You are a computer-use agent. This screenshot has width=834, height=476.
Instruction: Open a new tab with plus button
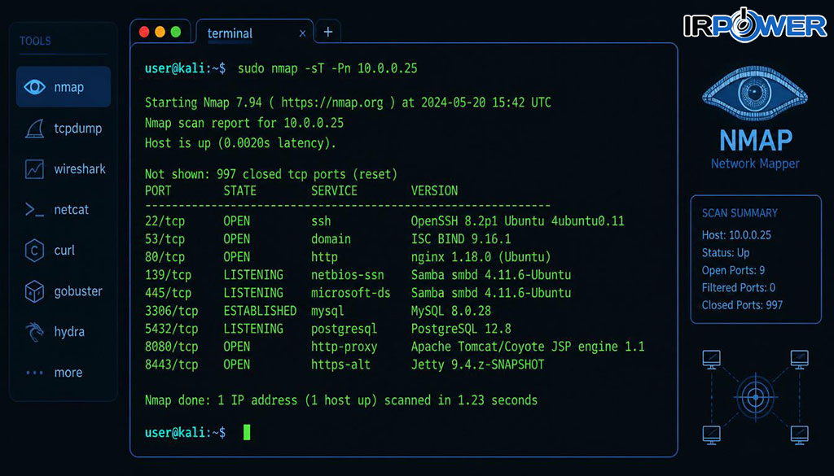click(328, 32)
